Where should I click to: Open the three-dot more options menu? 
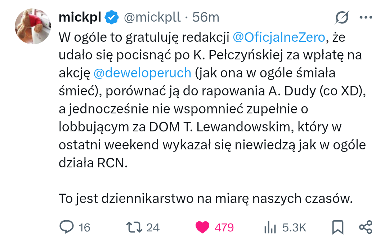tap(366, 17)
